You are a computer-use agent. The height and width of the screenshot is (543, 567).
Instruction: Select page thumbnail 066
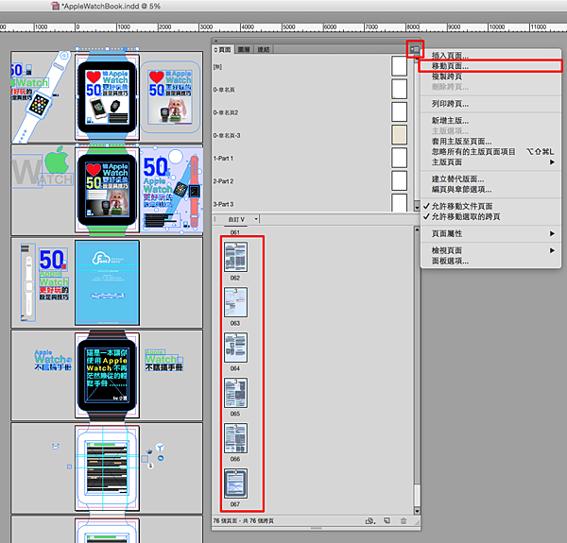click(235, 438)
